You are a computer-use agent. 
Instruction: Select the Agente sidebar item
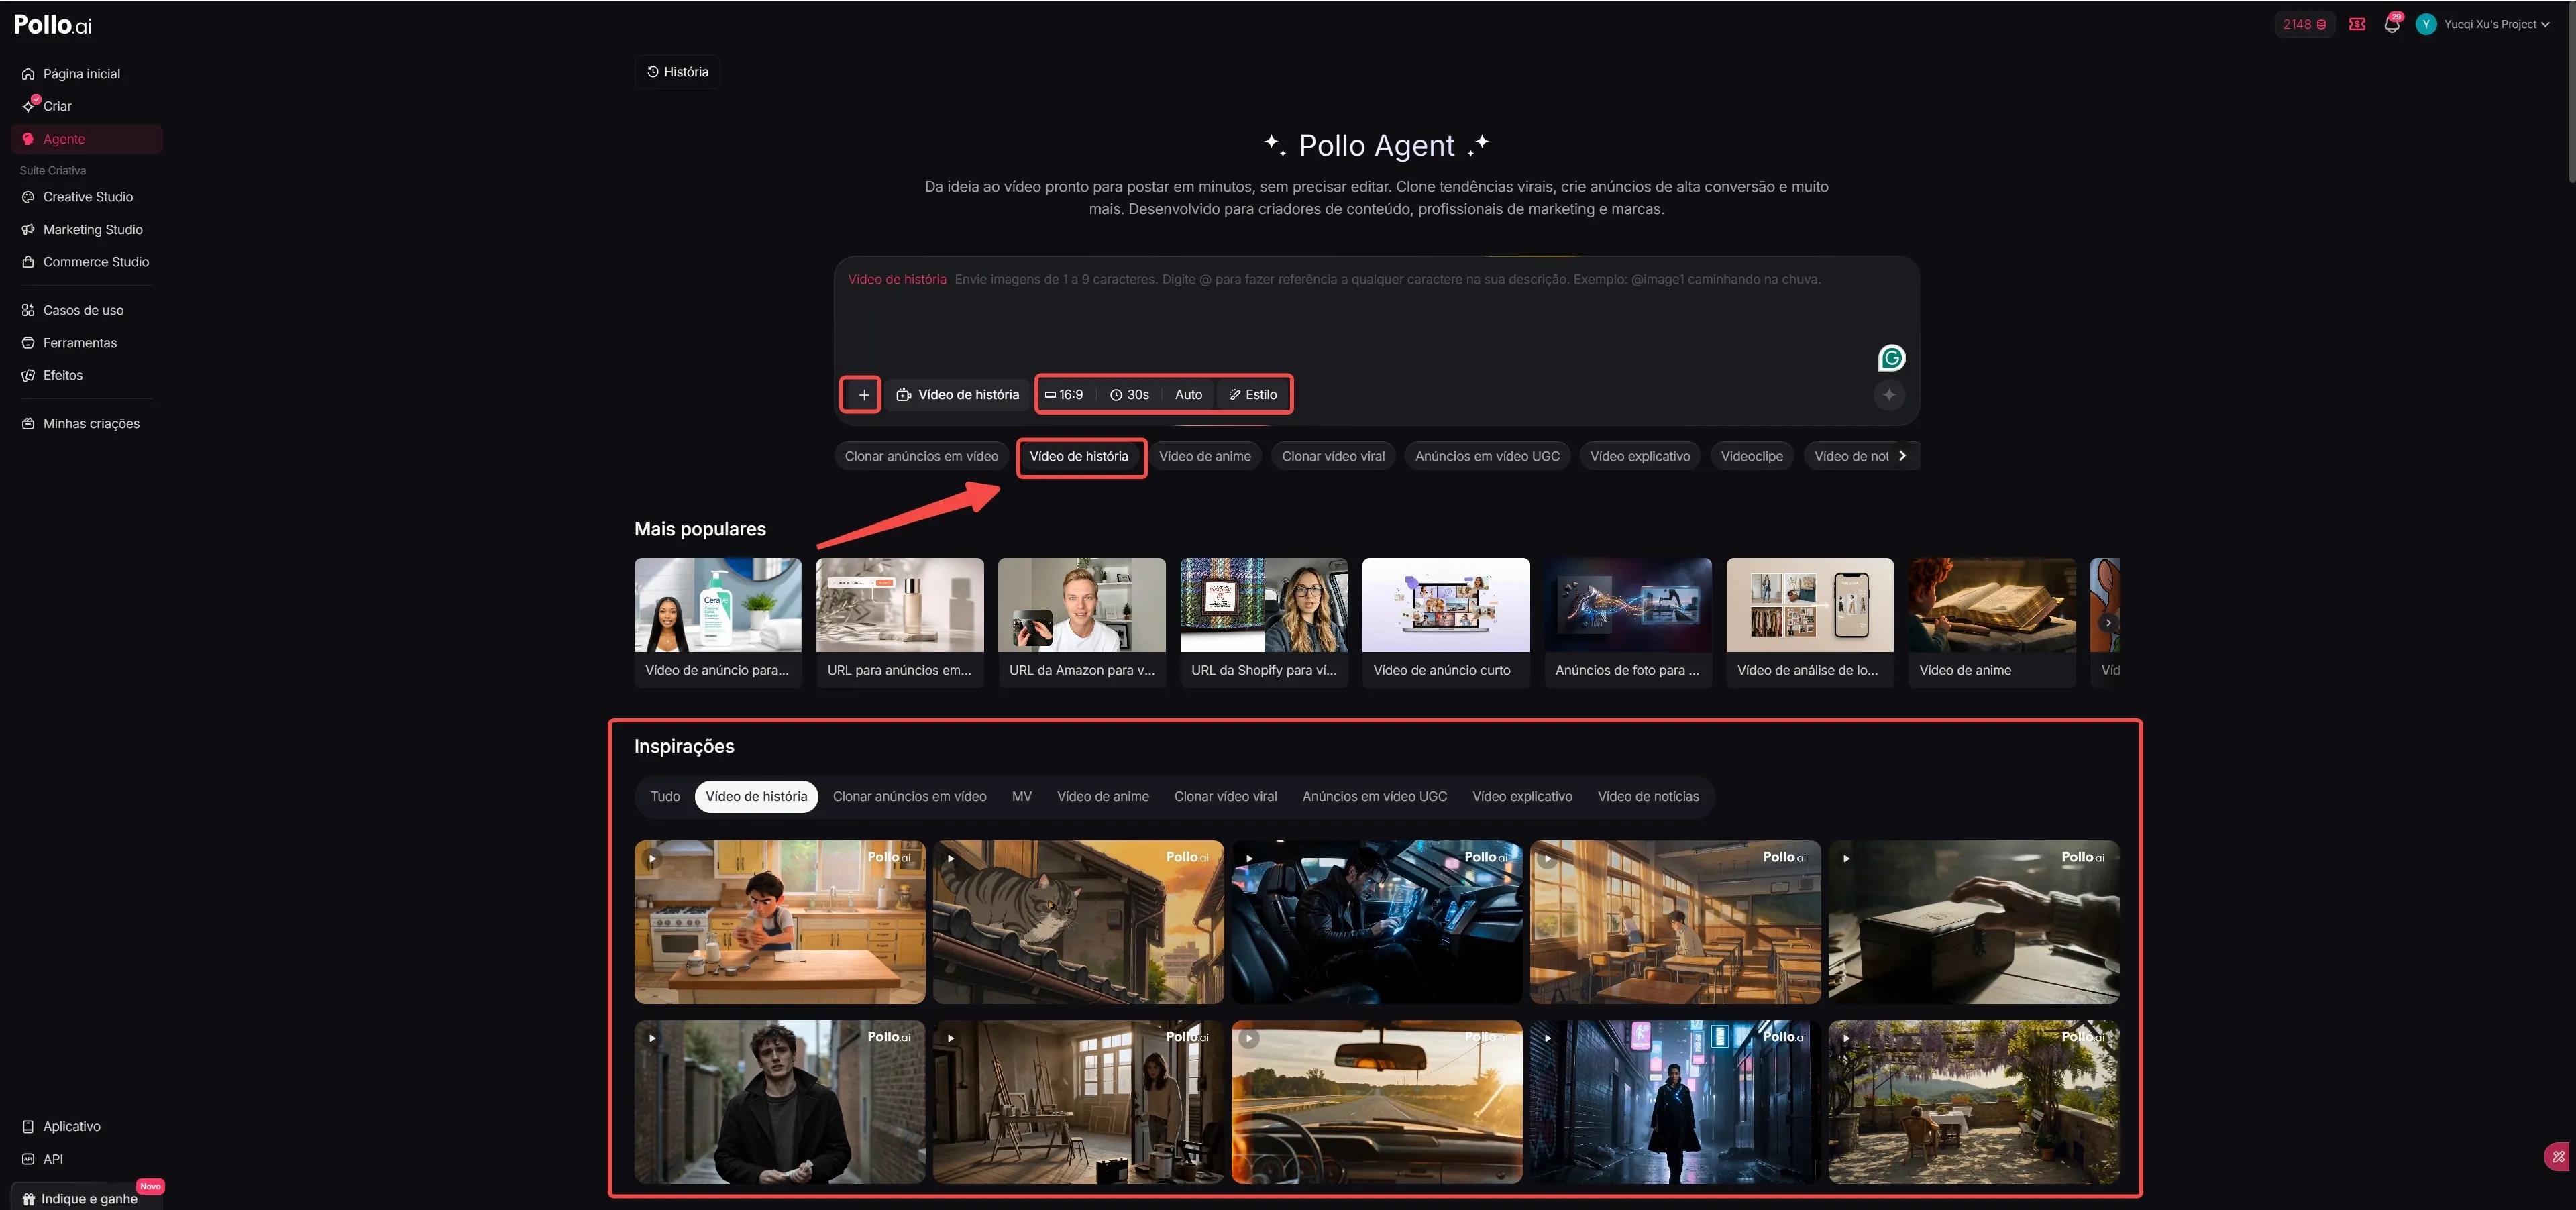click(x=86, y=139)
